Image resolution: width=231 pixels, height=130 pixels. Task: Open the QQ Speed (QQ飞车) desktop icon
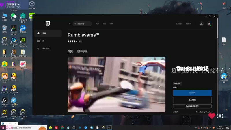14,77
